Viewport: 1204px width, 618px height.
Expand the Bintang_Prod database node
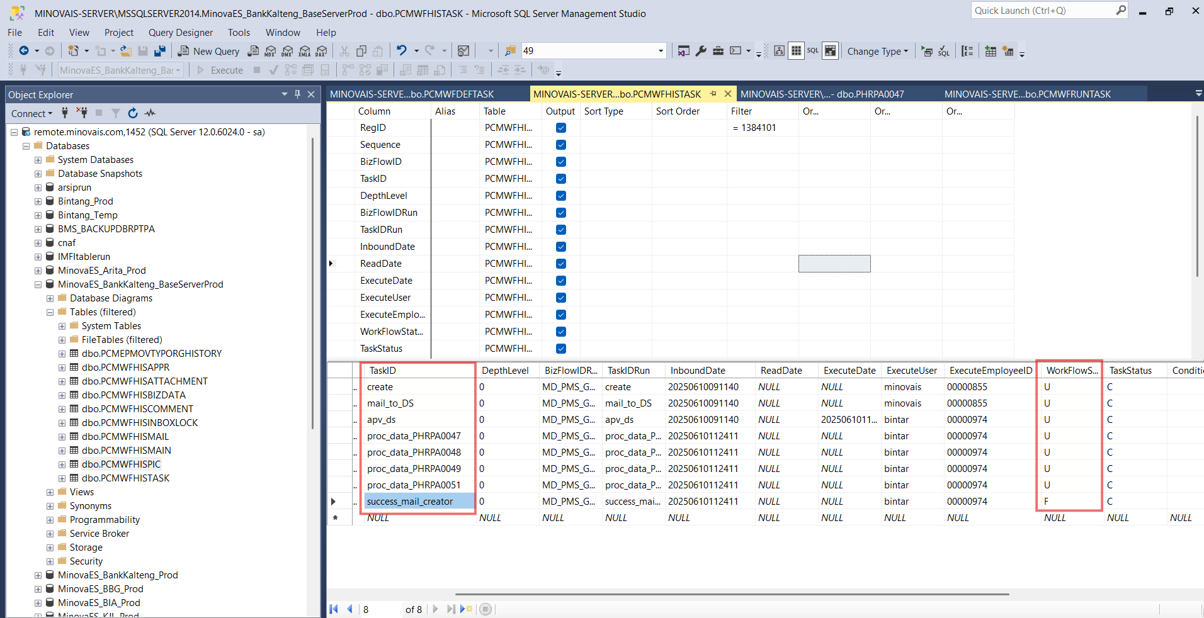38,201
